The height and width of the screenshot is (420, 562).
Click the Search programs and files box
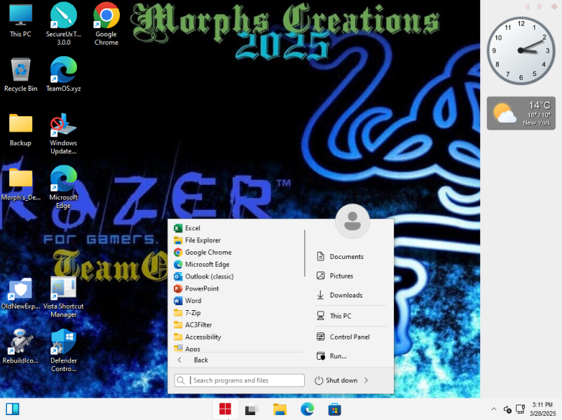[x=240, y=380]
